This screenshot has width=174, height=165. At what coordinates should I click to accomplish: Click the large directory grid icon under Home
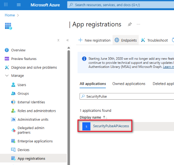tap(8, 26)
